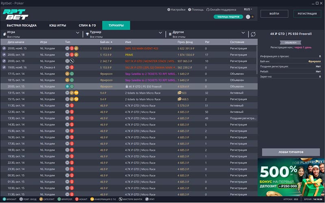Click the refresh tournament list icon
This screenshot has height=203, width=325.
[x=253, y=34]
